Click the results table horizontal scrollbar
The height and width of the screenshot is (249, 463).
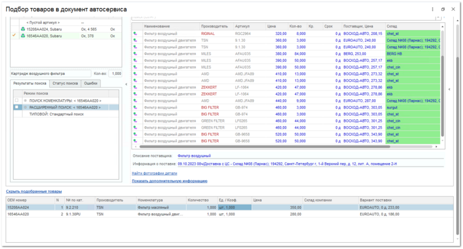click(x=265, y=147)
